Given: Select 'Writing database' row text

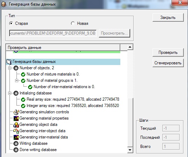Looking at the screenshot, I should pyautogui.click(x=34, y=143).
